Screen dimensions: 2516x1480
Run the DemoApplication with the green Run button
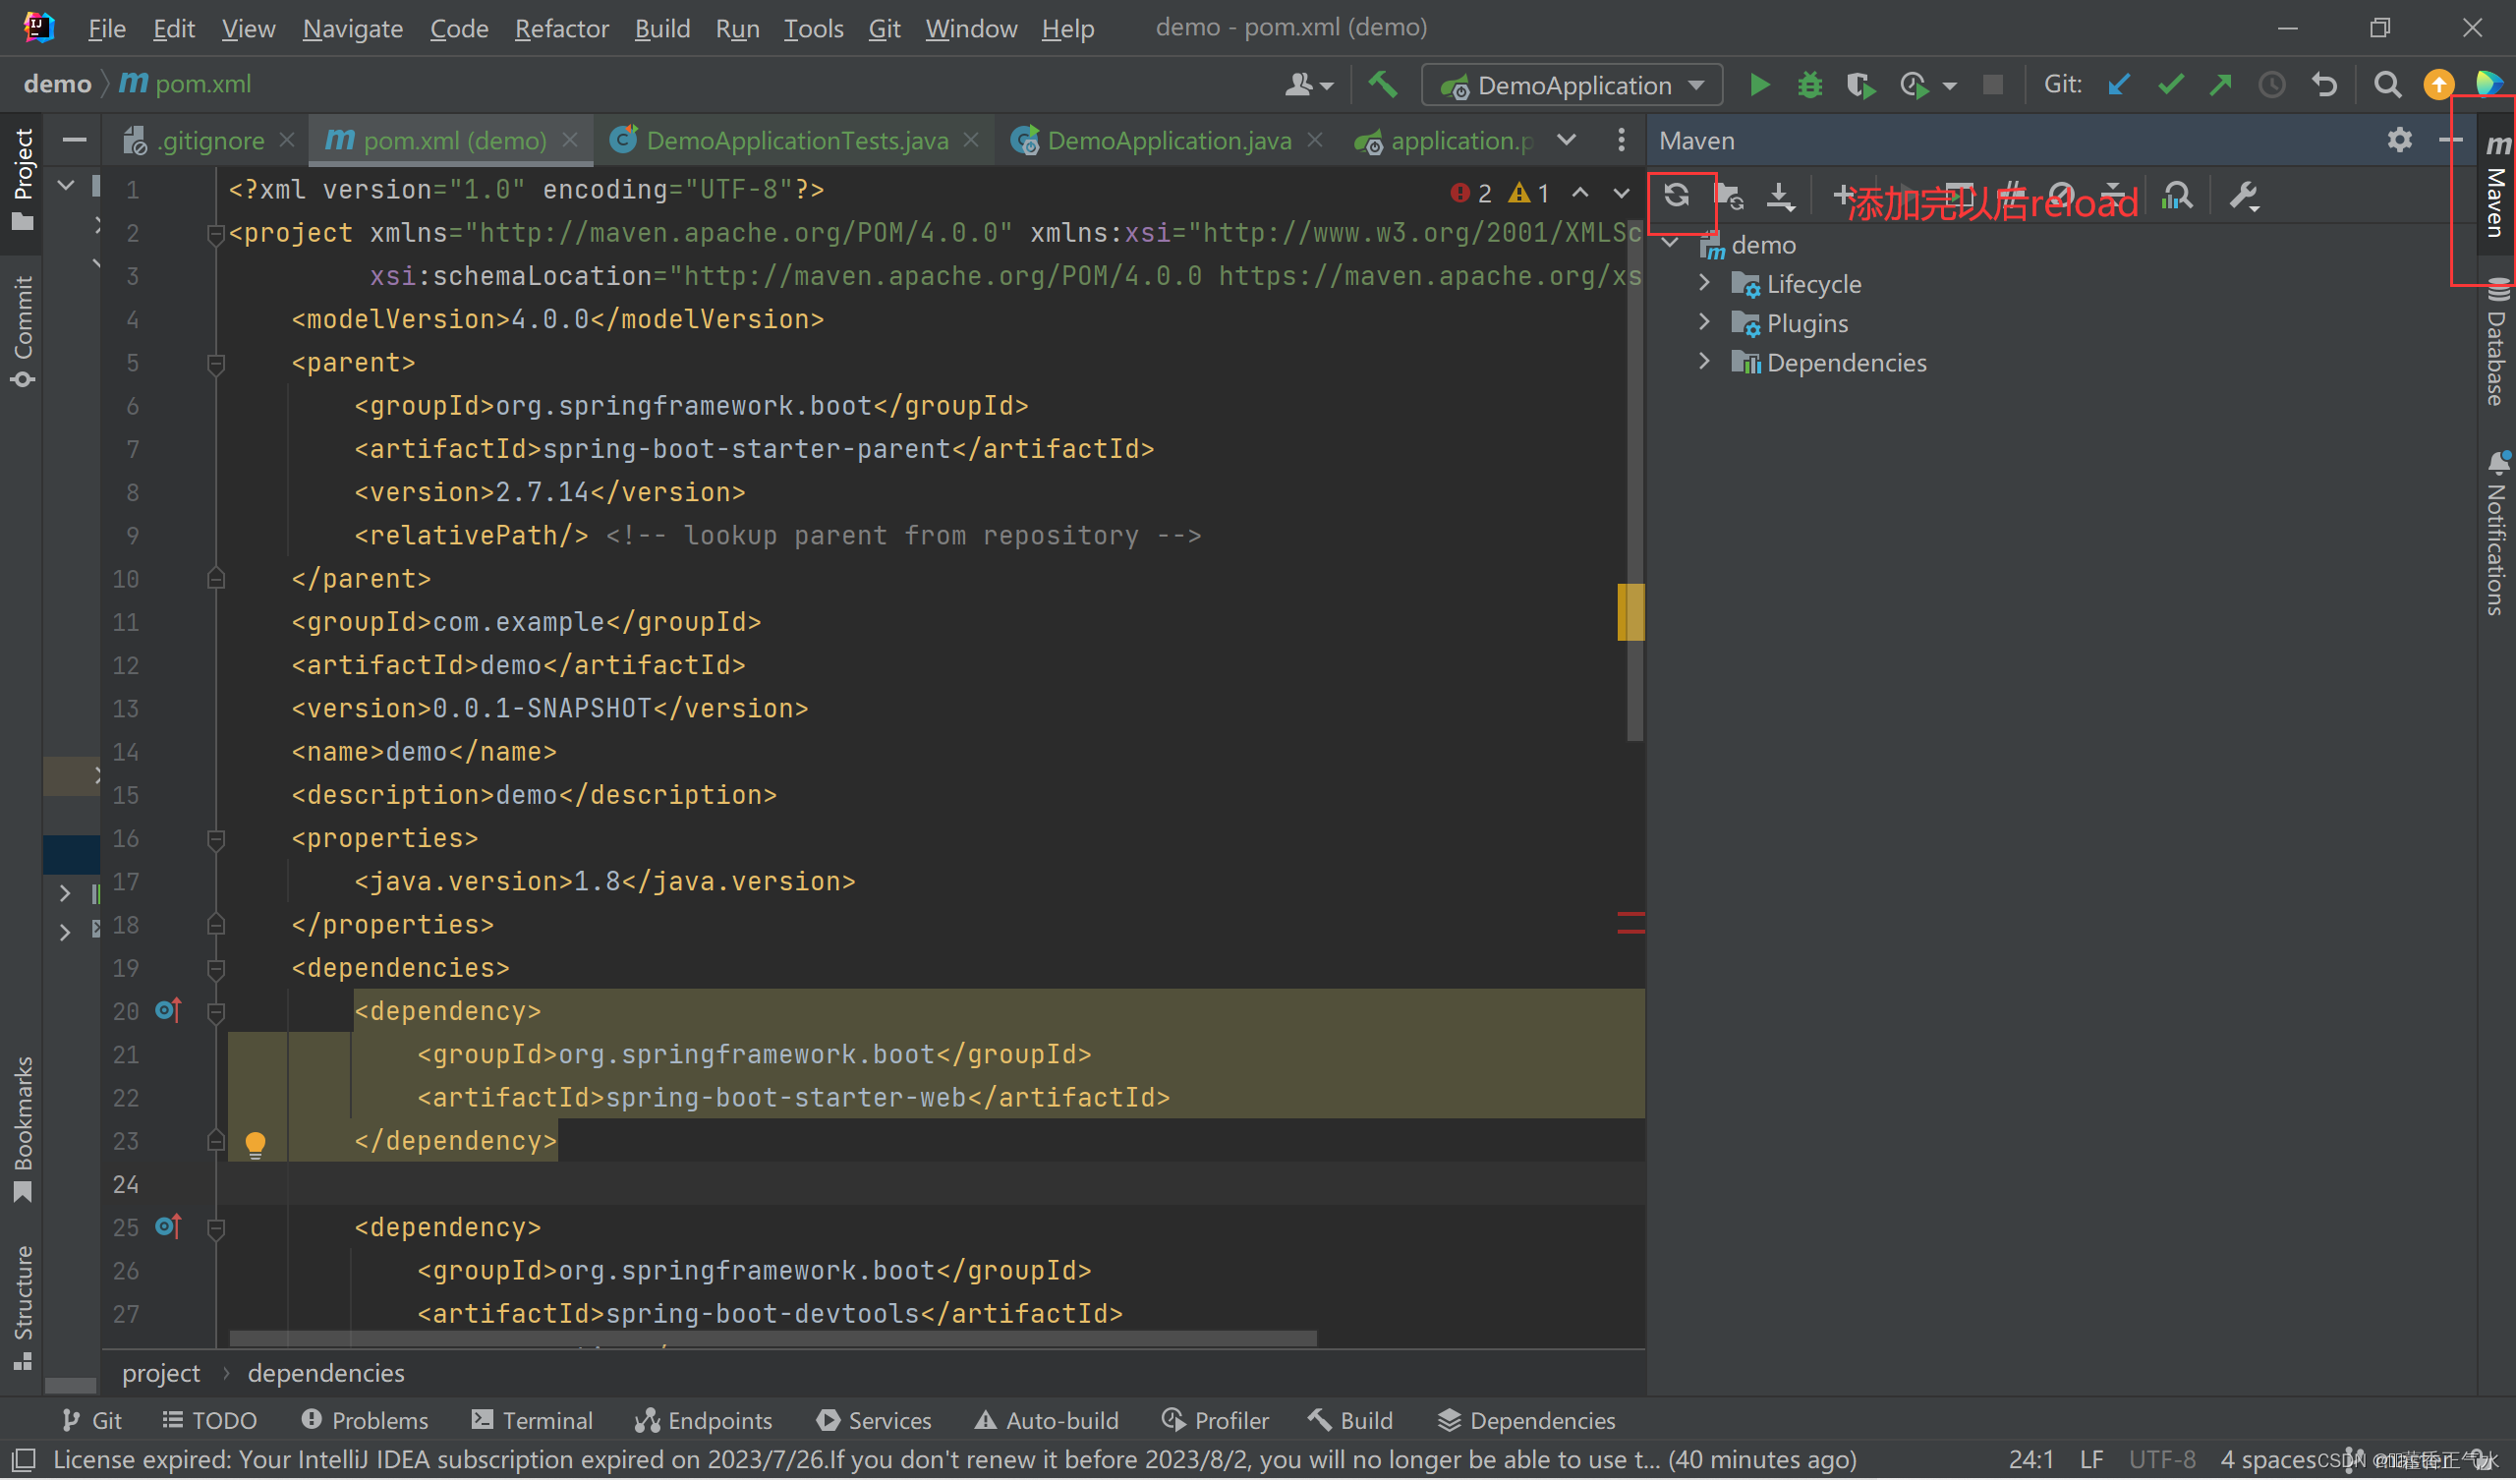tap(1760, 85)
